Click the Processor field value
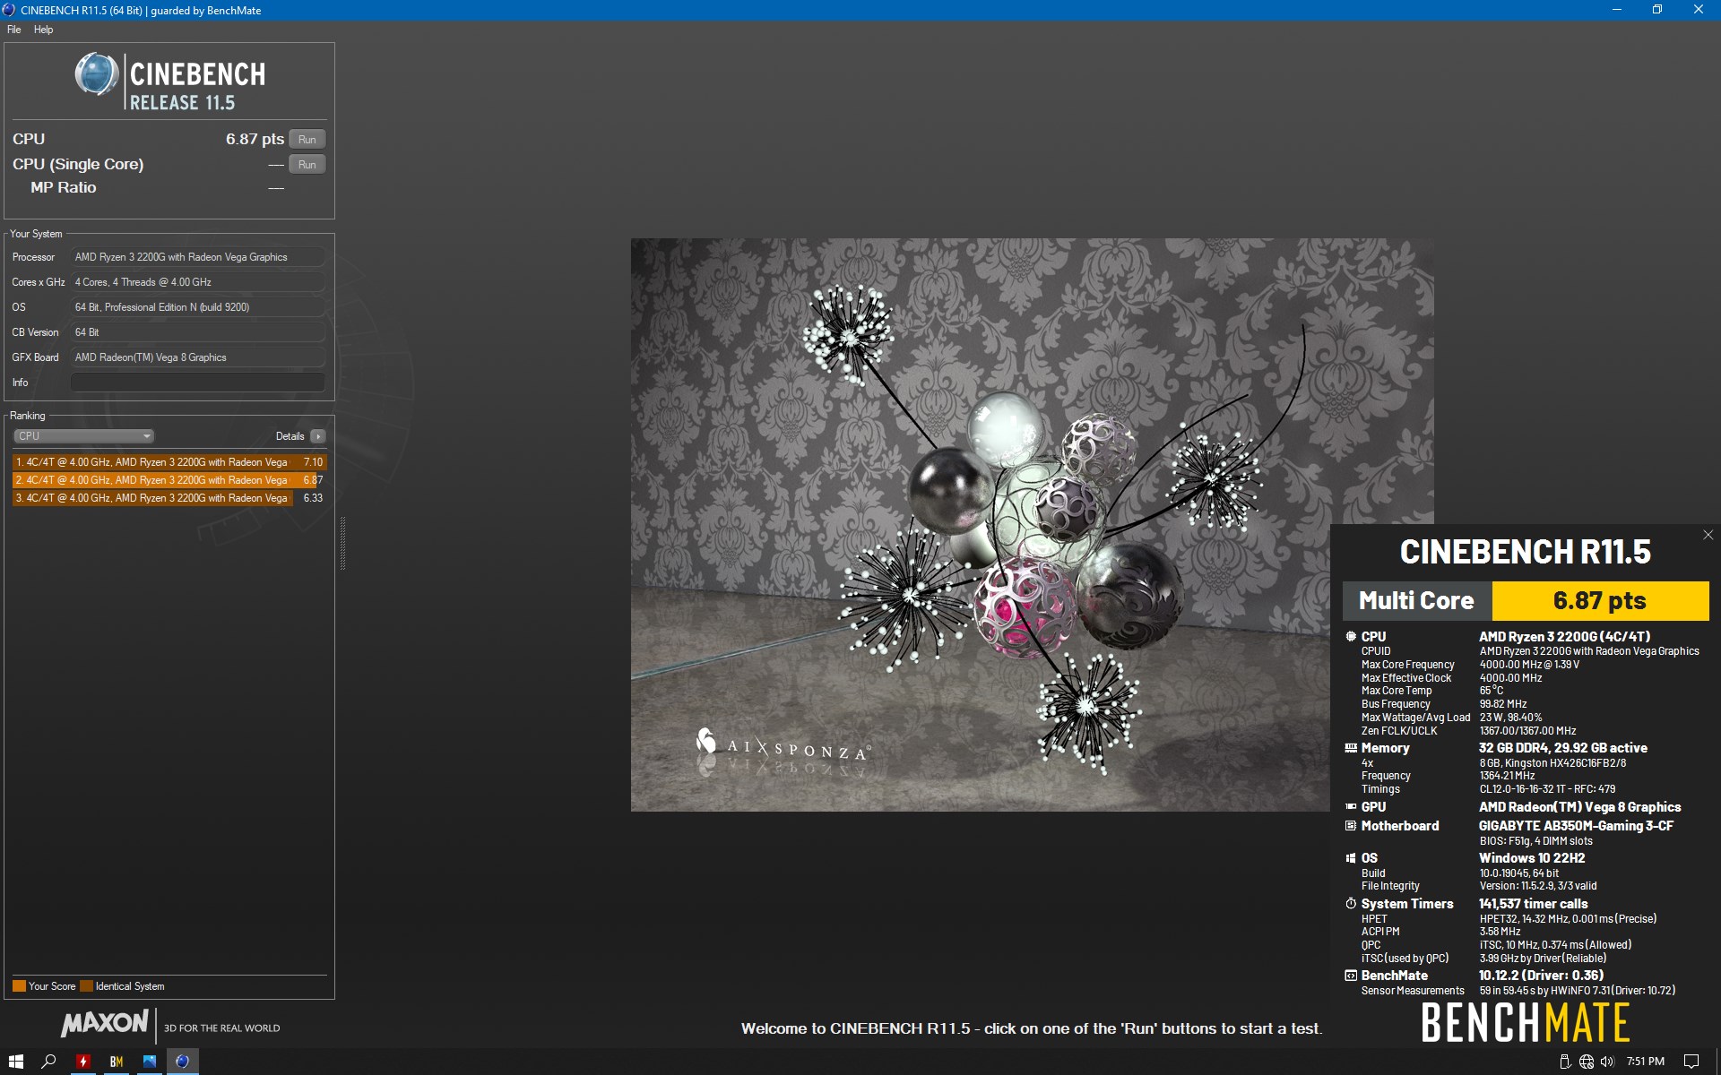The width and height of the screenshot is (1721, 1075). (x=198, y=257)
